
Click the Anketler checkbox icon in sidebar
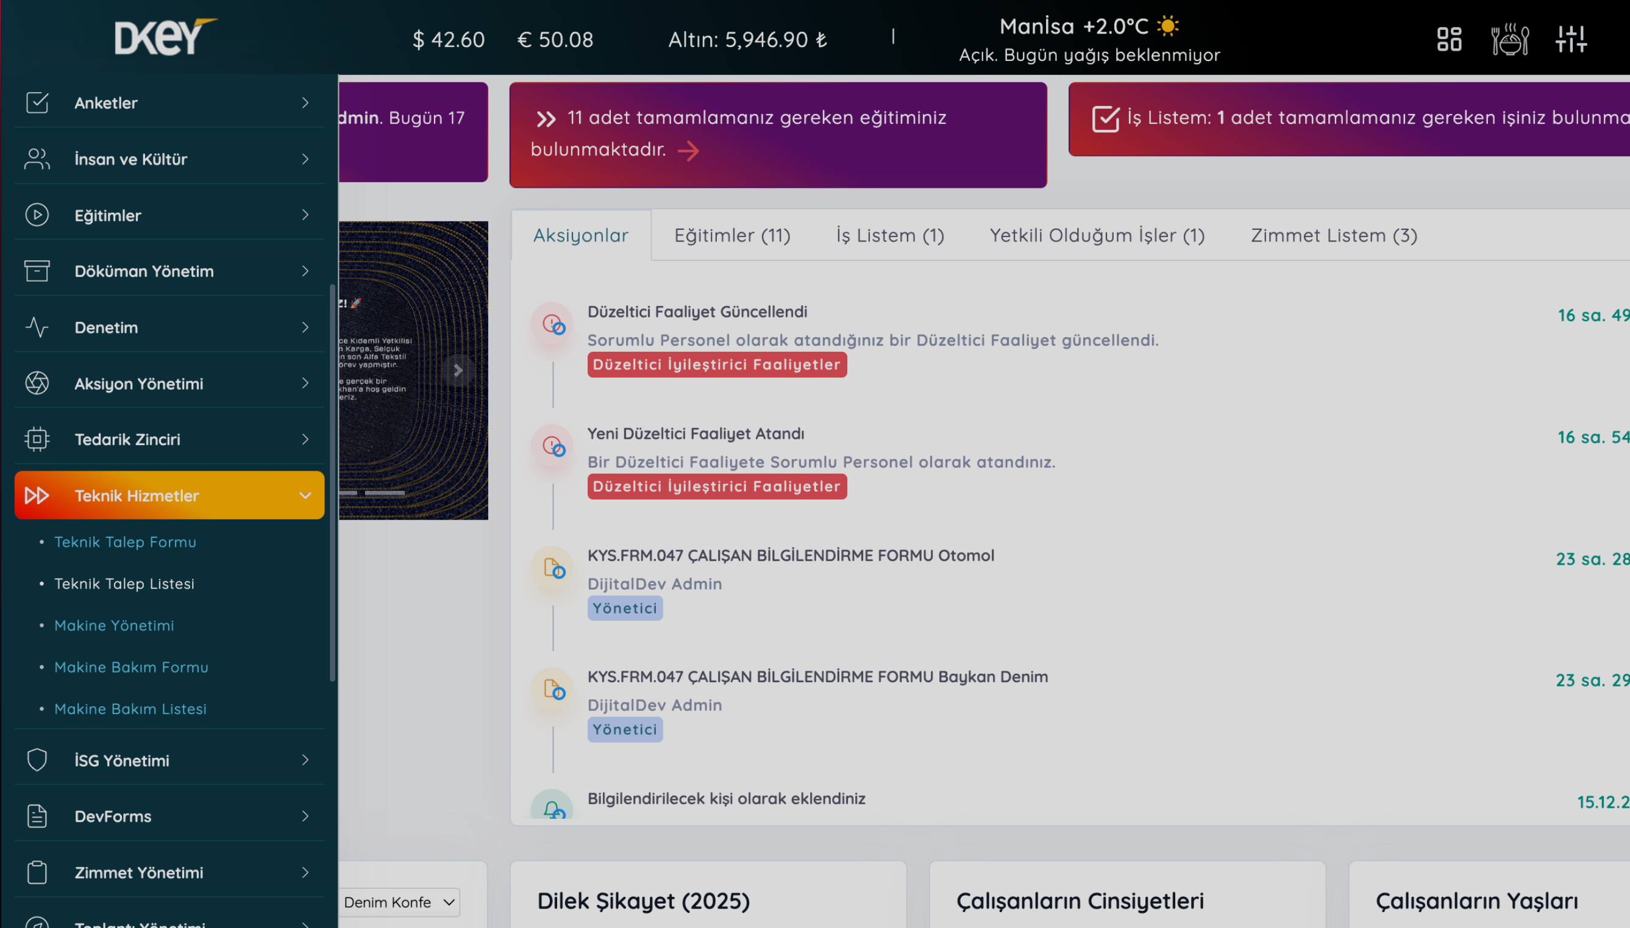pyautogui.click(x=37, y=102)
